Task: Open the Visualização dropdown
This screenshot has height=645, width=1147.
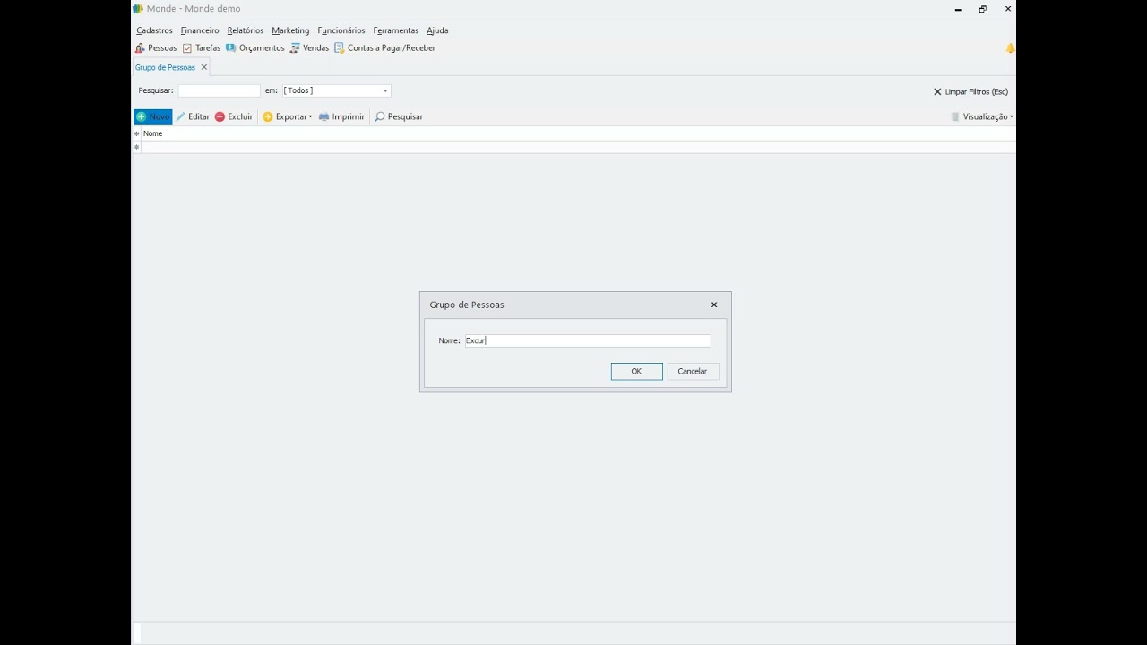Action: pos(983,116)
